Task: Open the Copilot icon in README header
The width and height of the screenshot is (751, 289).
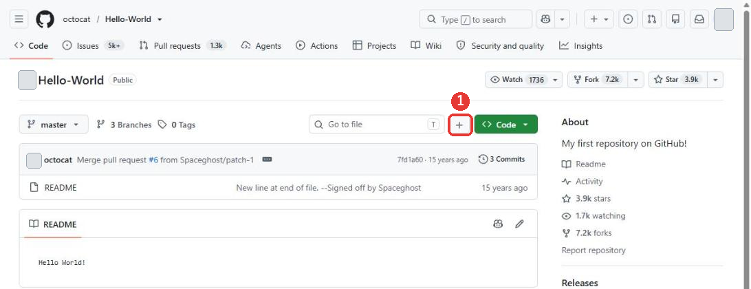Action: pos(498,224)
